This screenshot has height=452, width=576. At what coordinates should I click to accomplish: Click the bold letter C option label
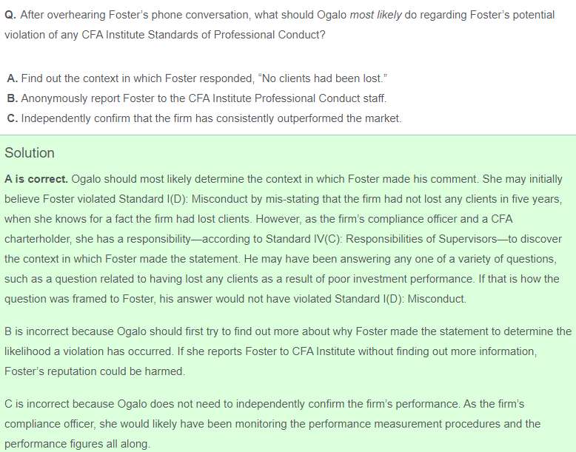coord(12,118)
